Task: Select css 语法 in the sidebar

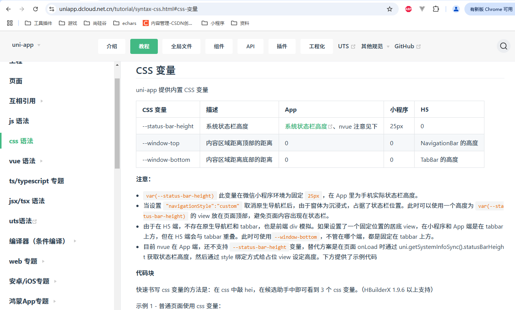Action: click(x=21, y=141)
